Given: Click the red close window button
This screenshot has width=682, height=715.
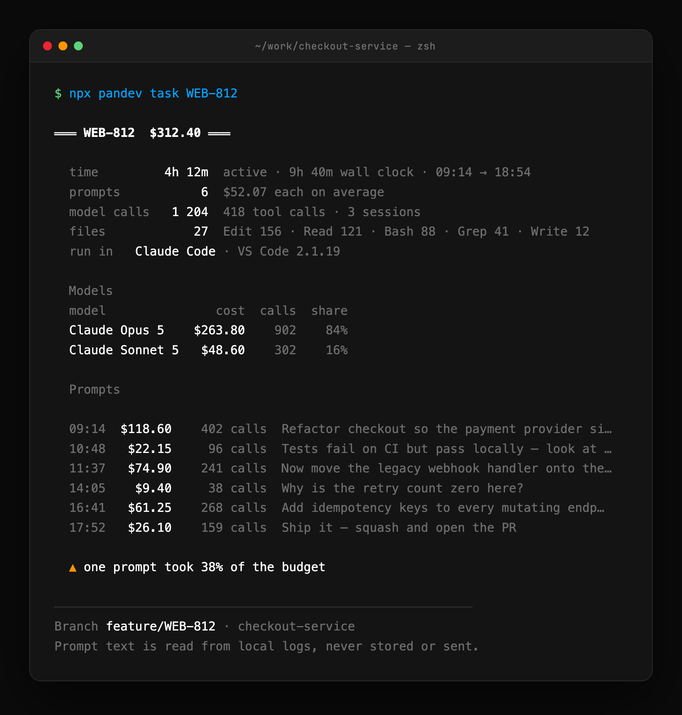Looking at the screenshot, I should point(47,46).
